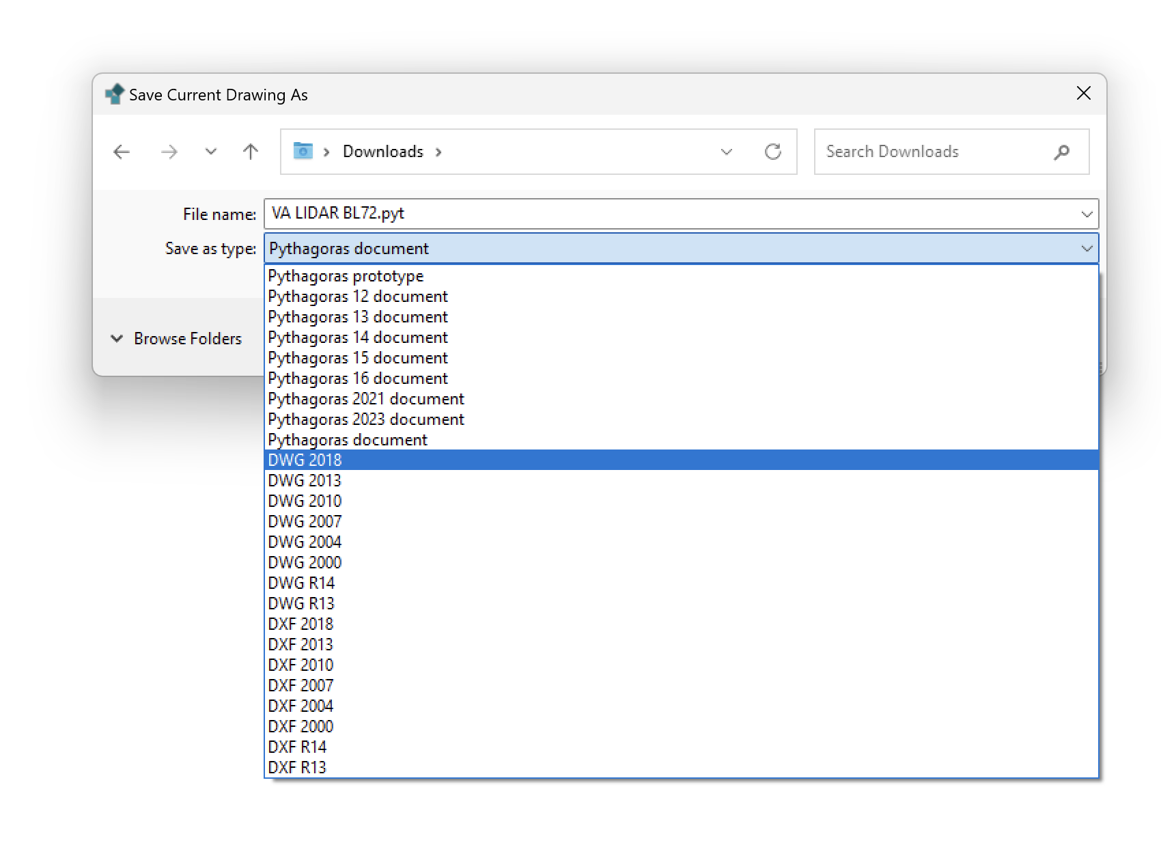This screenshot has height=858, width=1161.
Task: Select DXF R14 format
Action: coord(682,747)
